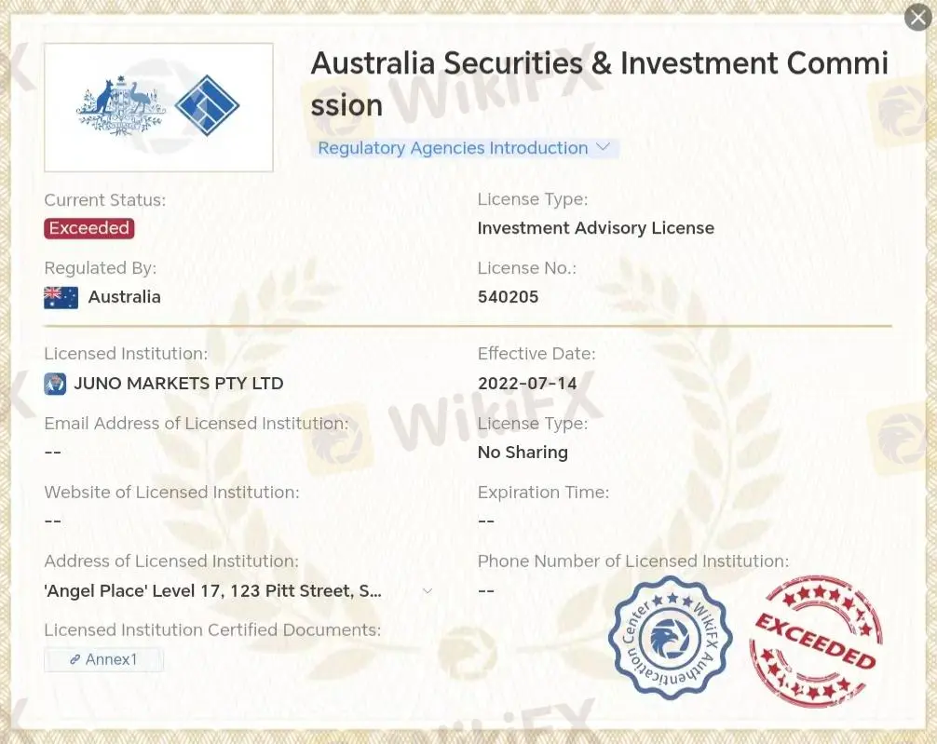
Task: Open Regulatory Agencies Introduction link
Action: [453, 148]
